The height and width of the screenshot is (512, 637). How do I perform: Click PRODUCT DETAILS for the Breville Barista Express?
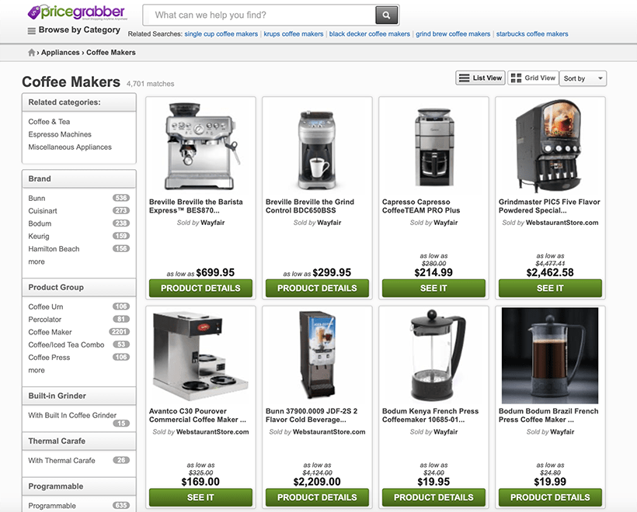[x=200, y=288]
